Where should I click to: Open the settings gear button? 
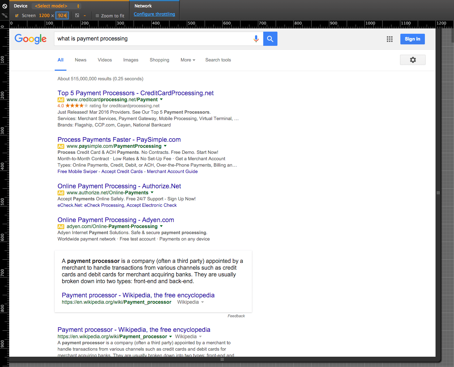[x=413, y=60]
